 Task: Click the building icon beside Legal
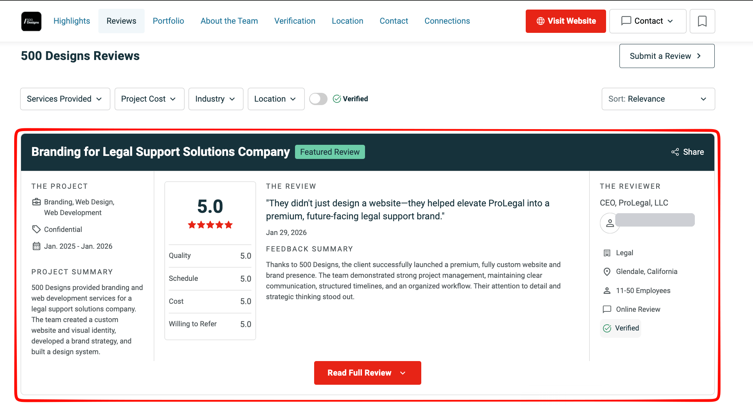(607, 253)
